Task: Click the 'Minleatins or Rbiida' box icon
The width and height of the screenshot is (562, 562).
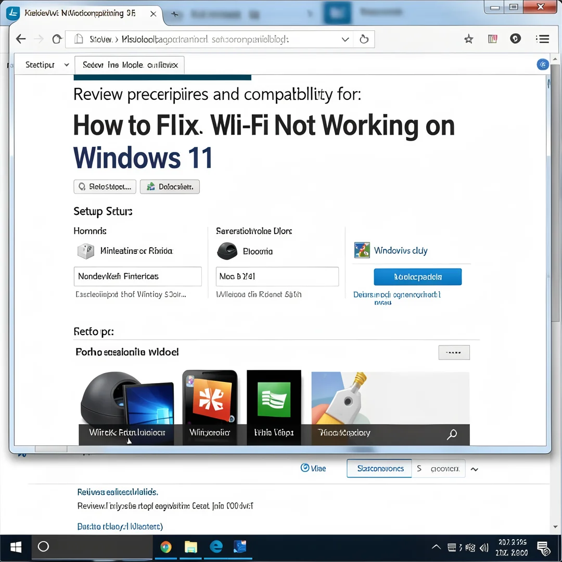Action: pyautogui.click(x=86, y=251)
